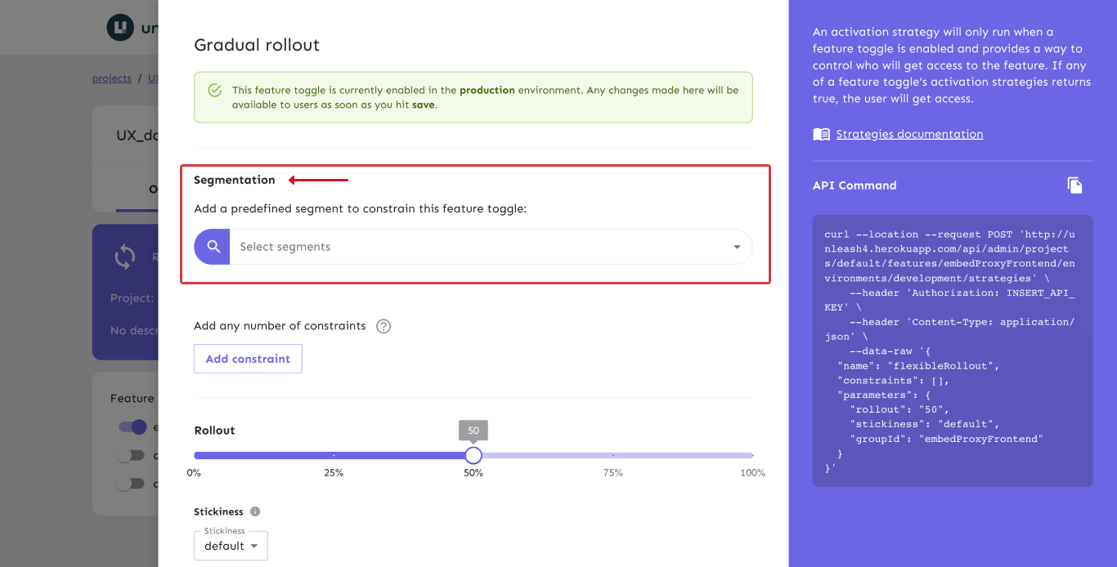This screenshot has width=1117, height=567.
Task: Toggle the enabled first environment switch
Action: point(132,426)
